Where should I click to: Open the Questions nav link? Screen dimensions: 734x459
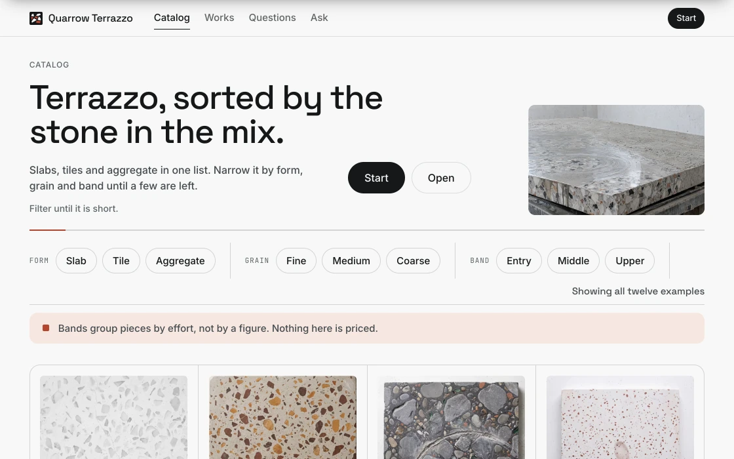273,18
